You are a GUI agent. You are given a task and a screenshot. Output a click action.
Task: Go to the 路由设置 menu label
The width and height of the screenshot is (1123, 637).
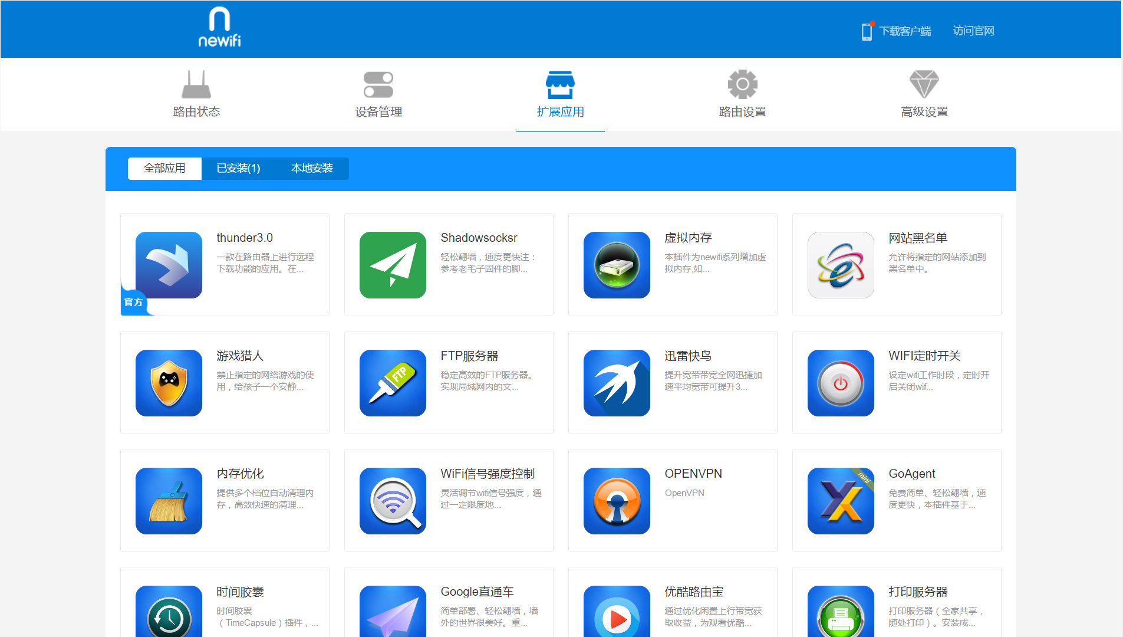point(743,111)
